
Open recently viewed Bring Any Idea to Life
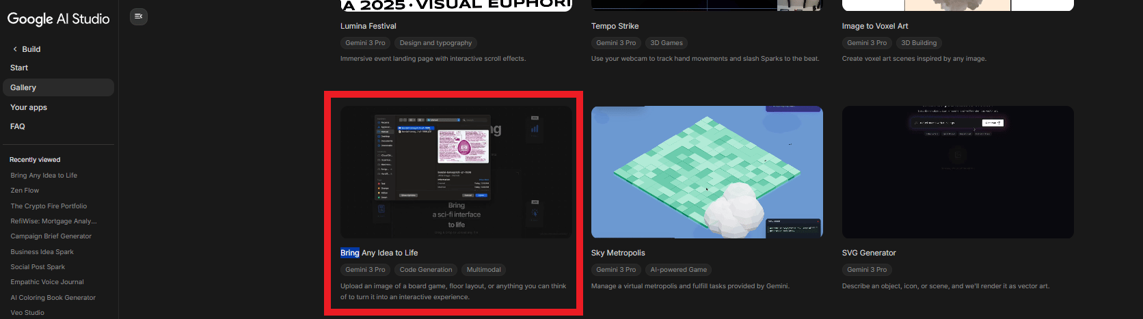[x=44, y=176]
